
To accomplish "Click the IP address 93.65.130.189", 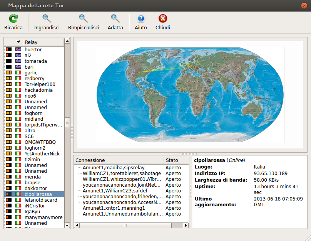I will [271, 173].
